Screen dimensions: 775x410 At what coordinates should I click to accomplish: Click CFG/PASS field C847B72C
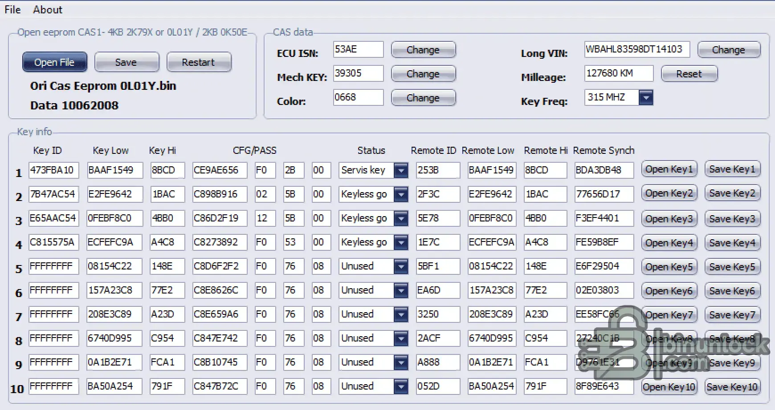click(220, 386)
